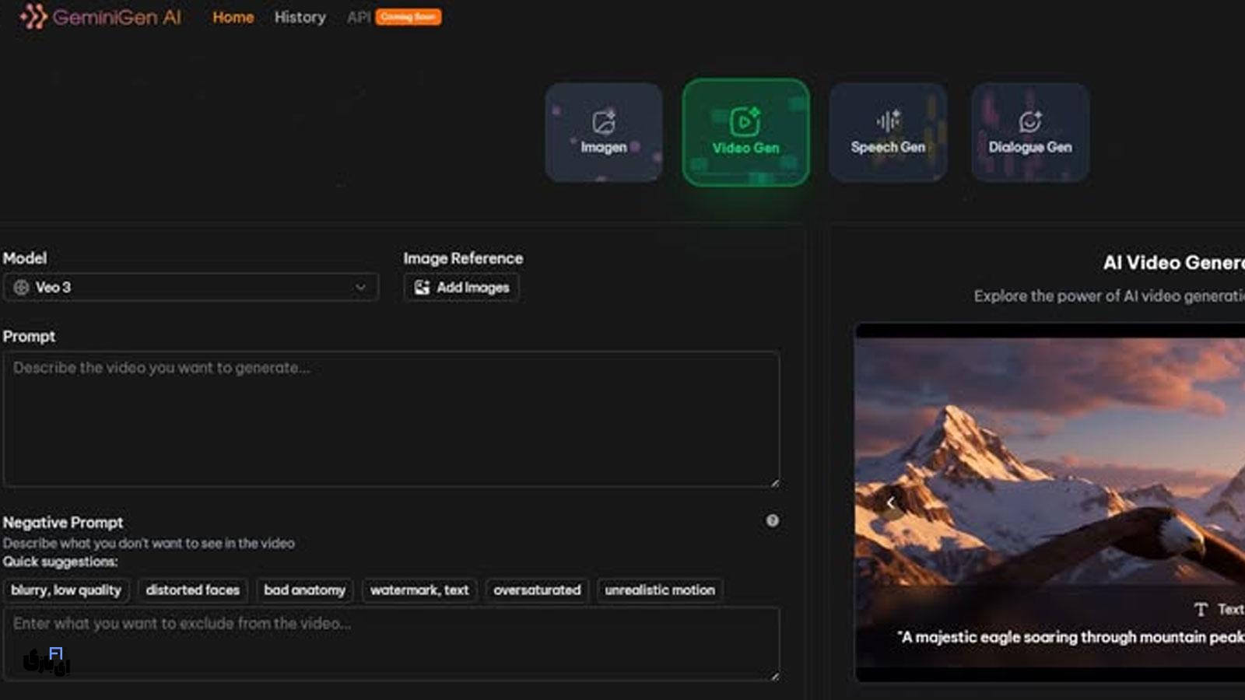1245x700 pixels.
Task: Toggle the 'blurry, low quality' suggestion
Action: coord(66,590)
